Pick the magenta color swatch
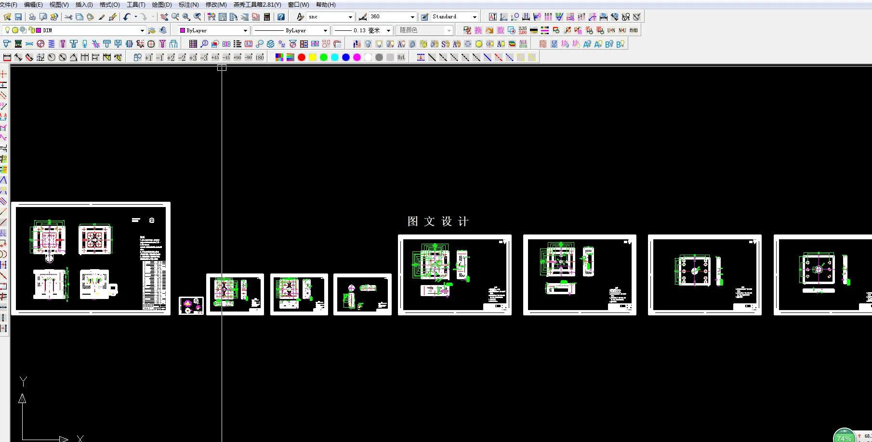Viewport: 872px width, 442px height. tap(357, 57)
